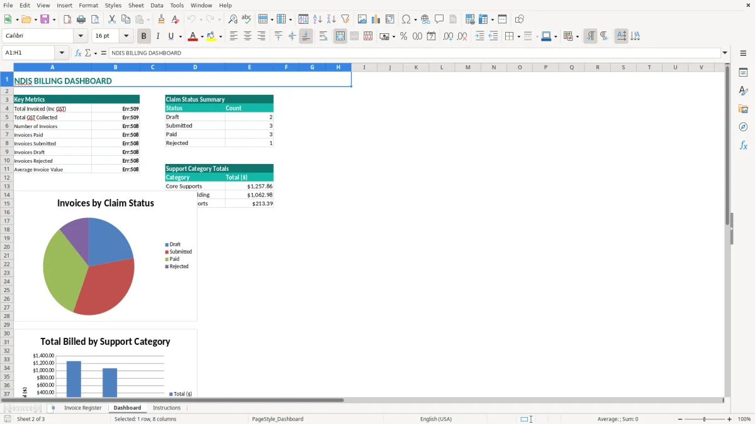
Task: Add a decimal place
Action: [x=448, y=36]
